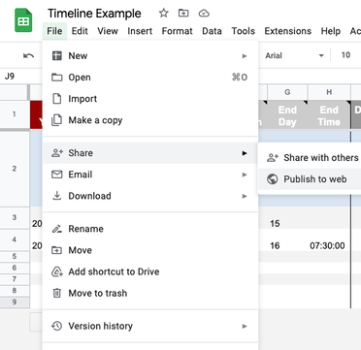Click the cell containing 07:30:00
This screenshot has width=361, height=350.
tap(329, 240)
